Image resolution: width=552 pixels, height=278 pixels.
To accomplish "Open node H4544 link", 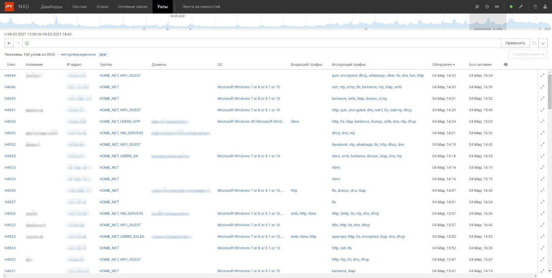I will [10, 75].
